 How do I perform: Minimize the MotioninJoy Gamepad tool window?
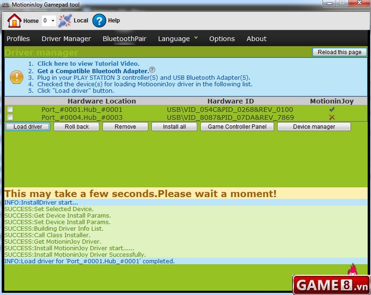pos(329,3)
